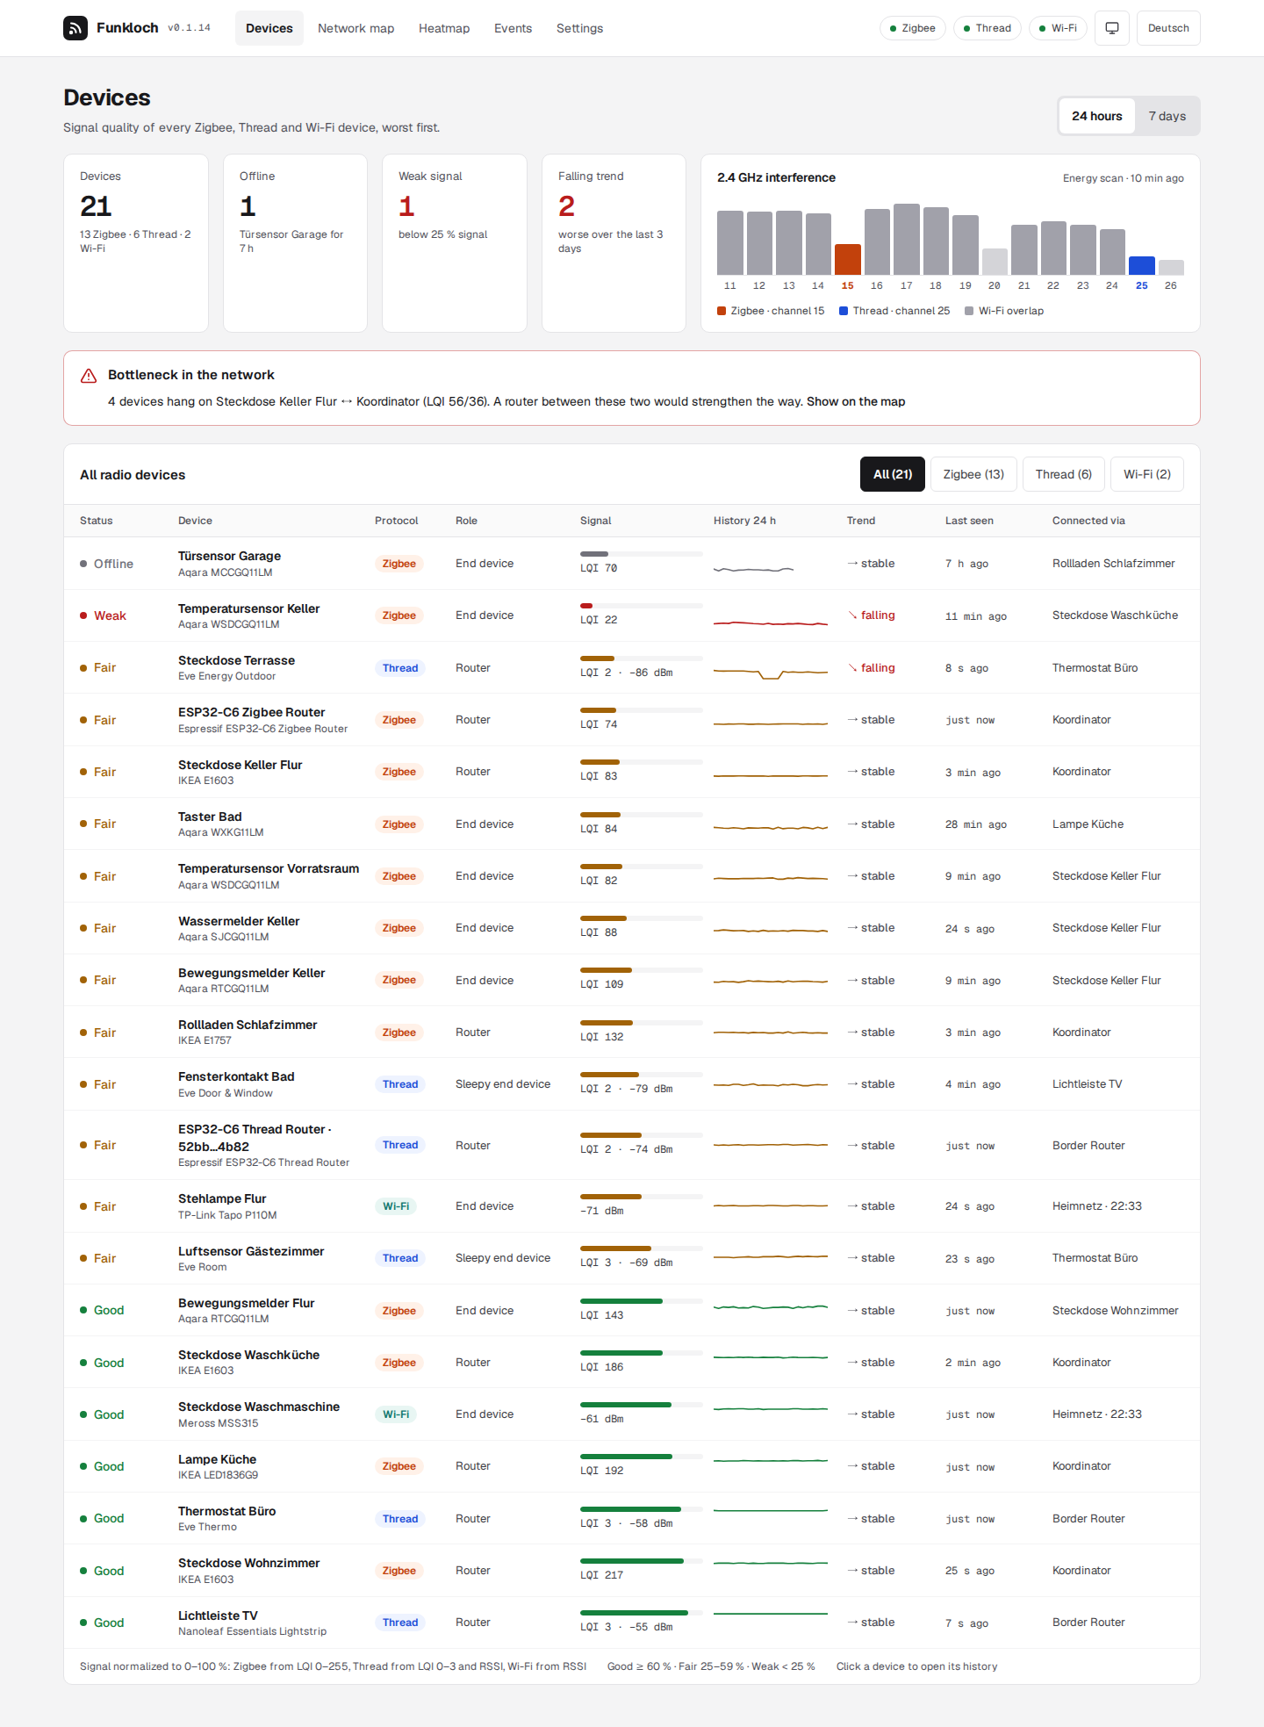Filter list to Zigbee (13) devices
Screen dimensions: 1264x1727
coord(973,474)
